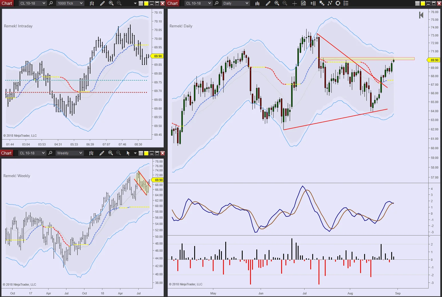This screenshot has width=442, height=297.
Task: Click instrument search magnifier in Intraday chart toolbar
Action: [51, 3]
